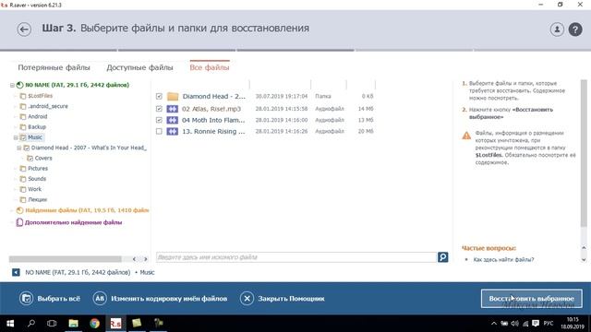Click the NO NAME drive icon in tree
The image size is (591, 332).
pyautogui.click(x=20, y=85)
